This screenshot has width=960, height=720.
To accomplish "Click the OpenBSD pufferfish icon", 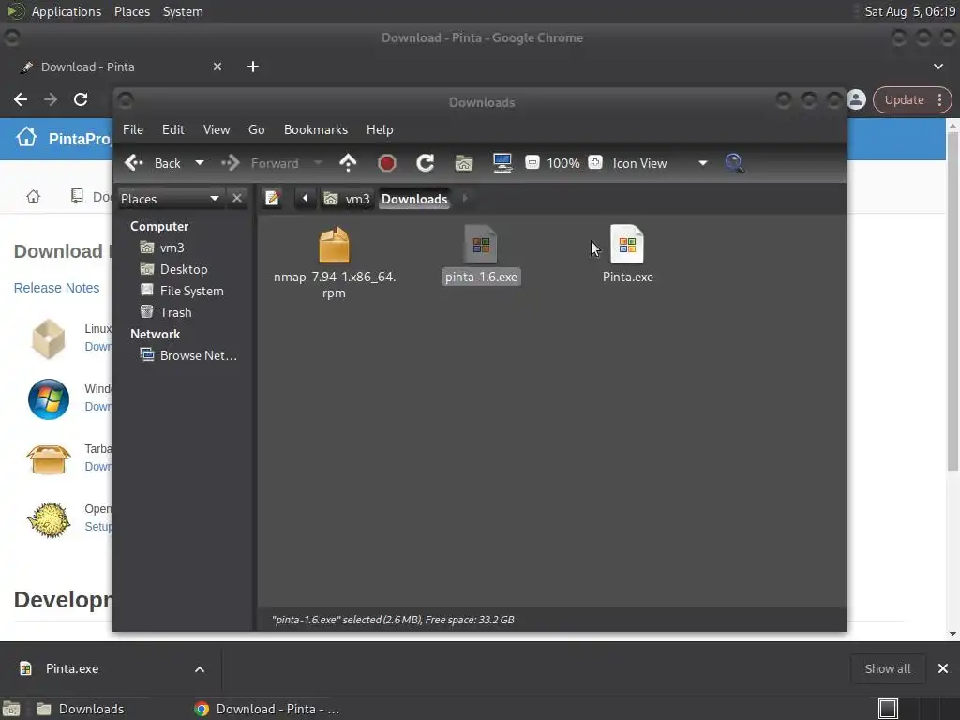I will (x=49, y=519).
